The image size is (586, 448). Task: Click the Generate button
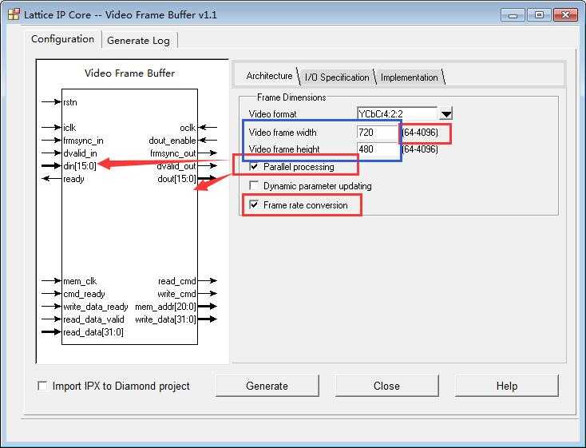267,386
